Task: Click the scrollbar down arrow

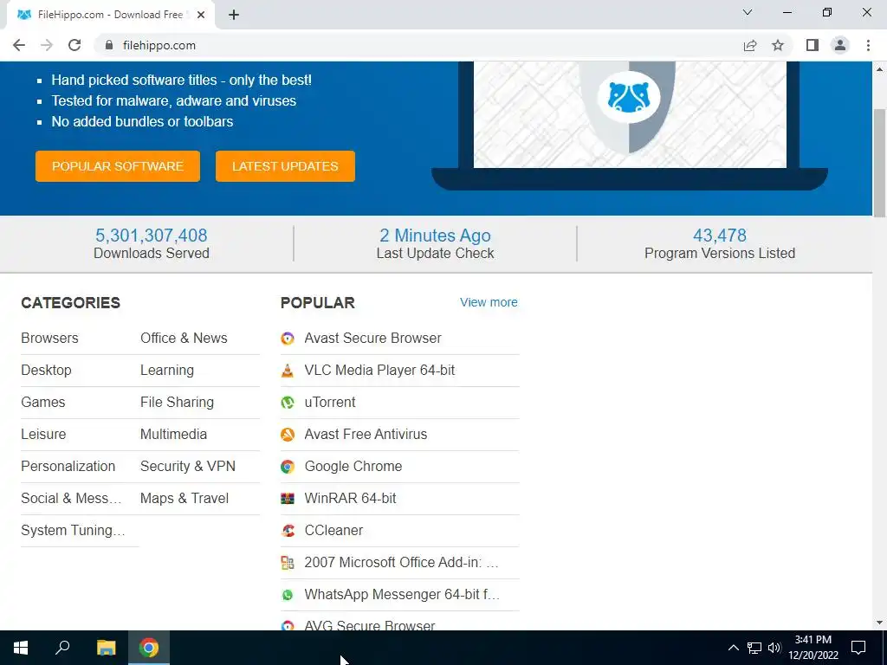Action: (880, 623)
